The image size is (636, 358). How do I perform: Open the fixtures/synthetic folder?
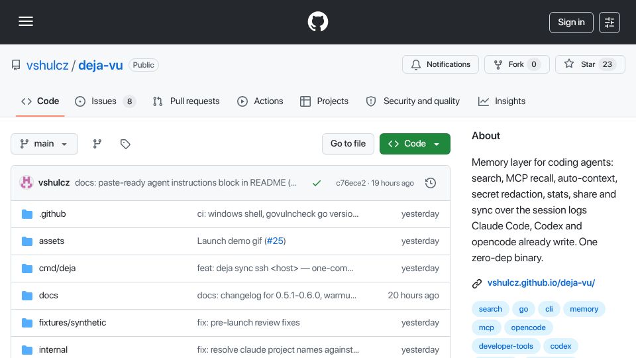tap(73, 323)
